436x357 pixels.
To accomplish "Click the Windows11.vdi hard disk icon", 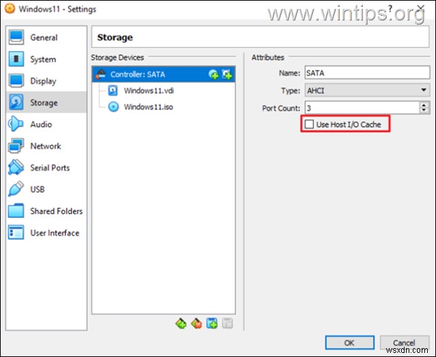I will (x=113, y=91).
